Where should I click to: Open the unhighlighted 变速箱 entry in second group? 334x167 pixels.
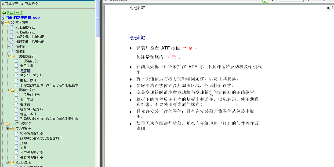(25, 105)
